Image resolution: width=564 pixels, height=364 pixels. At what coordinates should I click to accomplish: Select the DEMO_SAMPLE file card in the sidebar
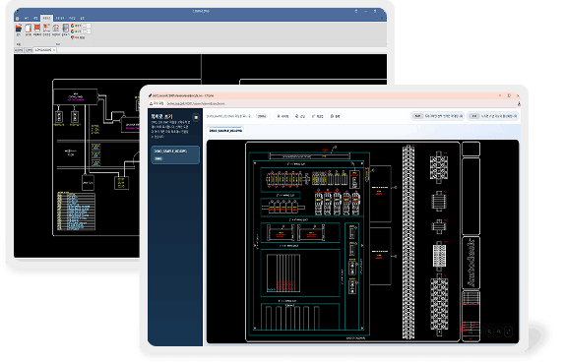pos(175,154)
